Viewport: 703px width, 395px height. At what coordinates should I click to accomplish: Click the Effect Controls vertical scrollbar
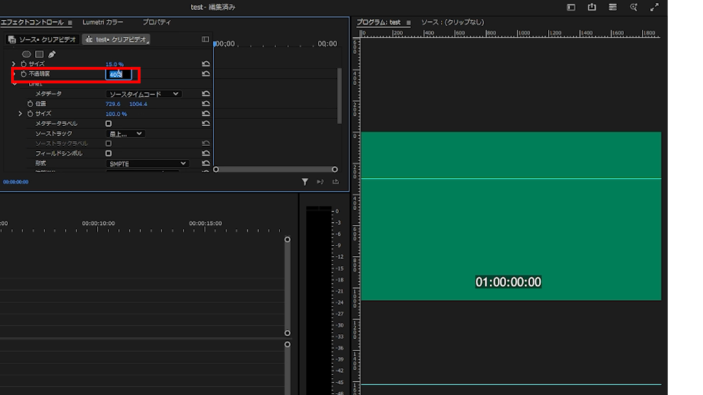point(339,95)
